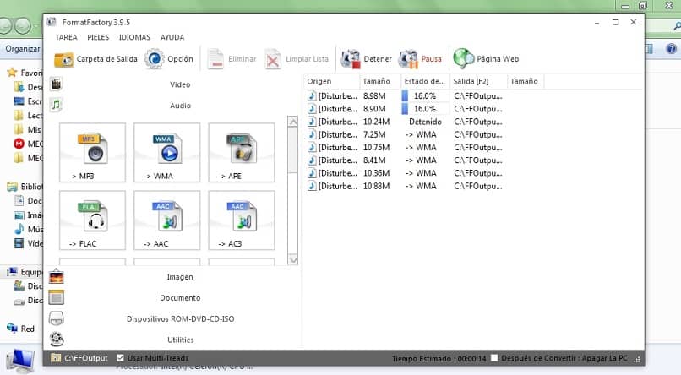This screenshot has height=375, width=681.
Task: Click the 16.0% progress bar of 8.98M task
Action: point(425,96)
